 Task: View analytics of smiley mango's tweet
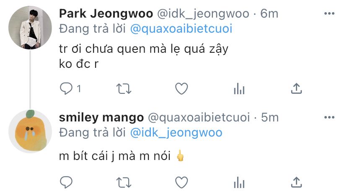pyautogui.click(x=239, y=183)
